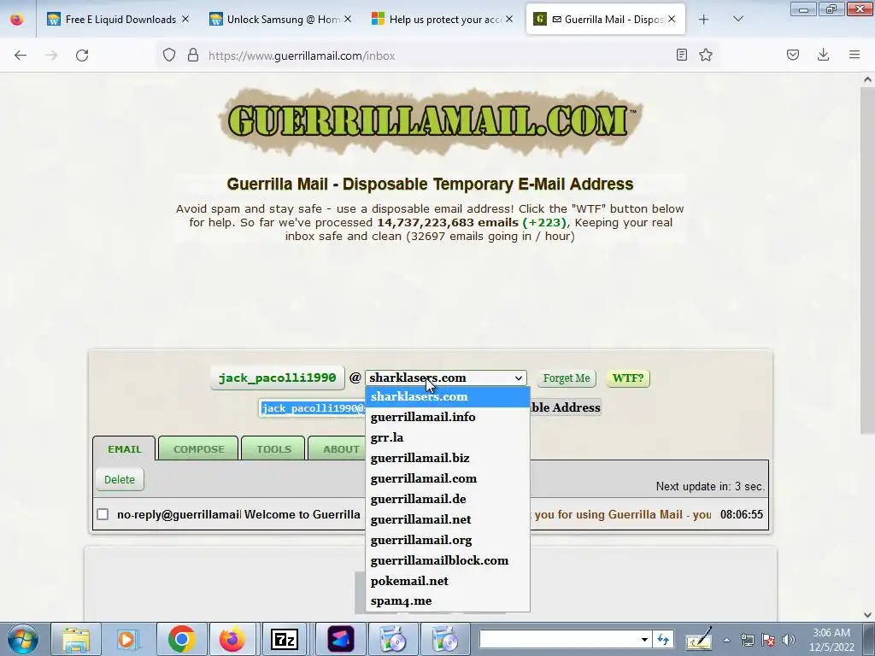This screenshot has width=875, height=656.
Task: Open Google Chrome from the taskbar
Action: [181, 639]
